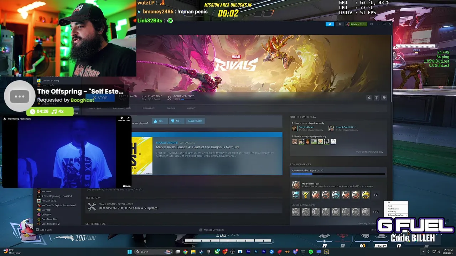Viewport: 456px width, 256px height.
Task: Open the Multiverse Tour achievement icon
Action: (x=296, y=185)
